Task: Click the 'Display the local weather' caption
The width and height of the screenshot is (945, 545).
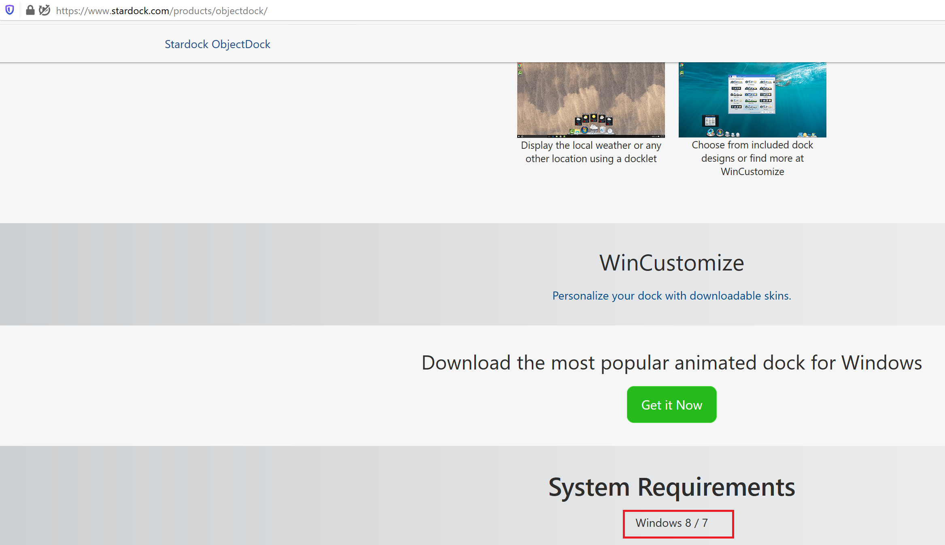Action: point(591,152)
